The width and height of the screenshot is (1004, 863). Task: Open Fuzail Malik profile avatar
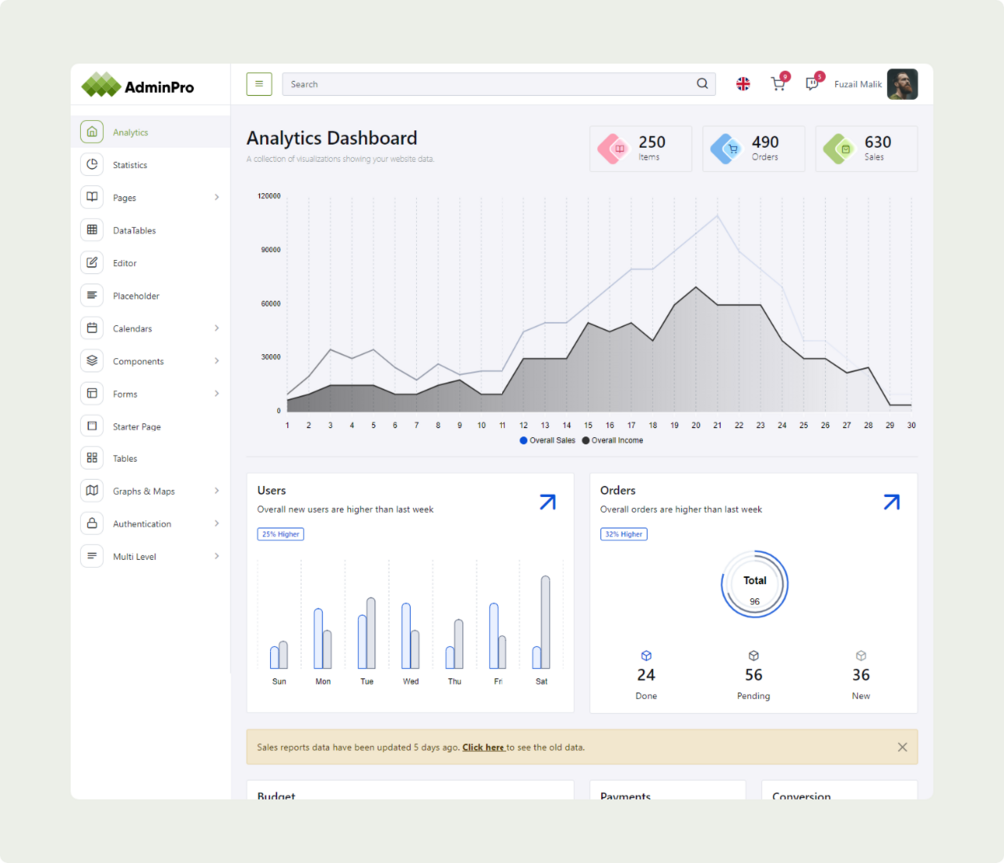(x=902, y=84)
